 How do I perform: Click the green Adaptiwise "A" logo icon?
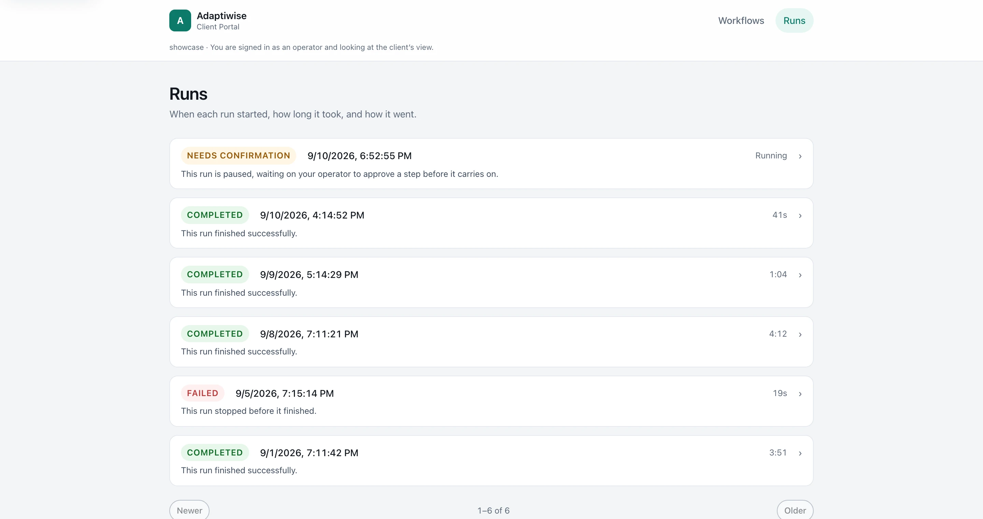click(180, 20)
